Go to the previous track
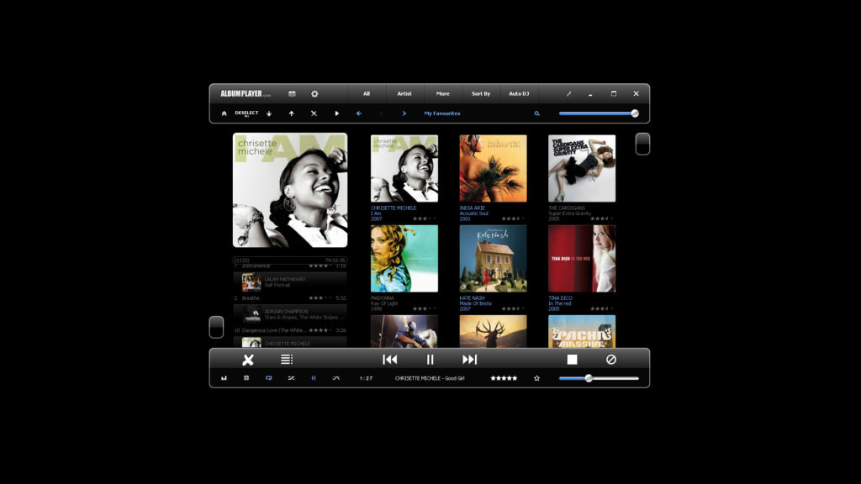Screen dimensions: 861x484 [x=390, y=360]
